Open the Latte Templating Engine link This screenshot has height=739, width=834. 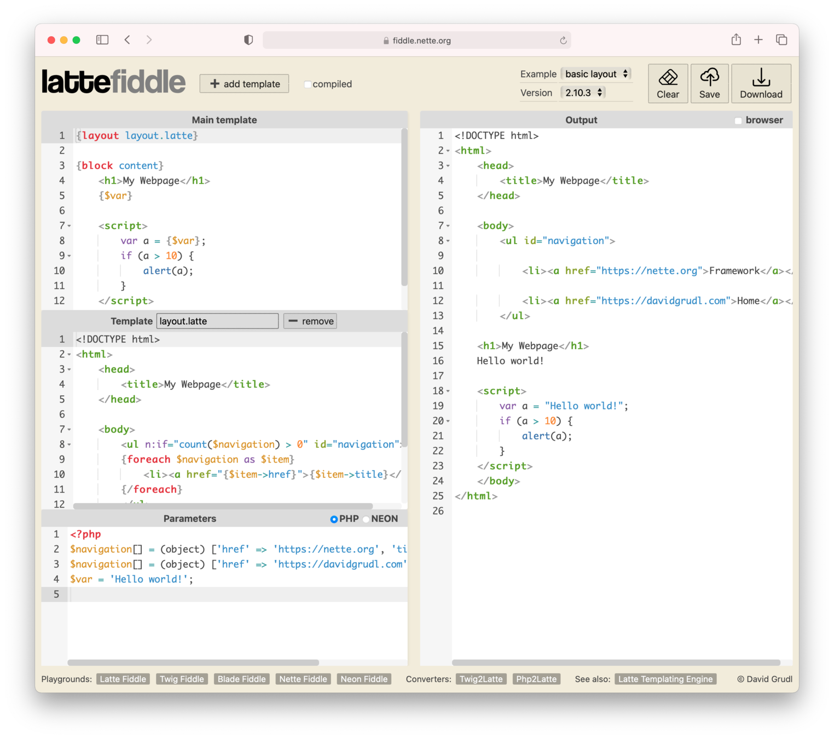[665, 679]
